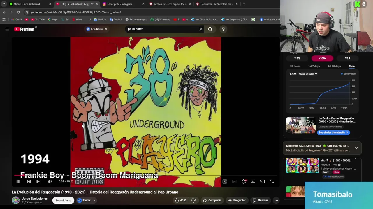Open Jorge Evoluciones channel name link

tap(35, 199)
